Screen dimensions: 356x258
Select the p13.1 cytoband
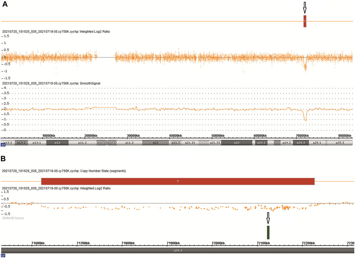coord(37,143)
